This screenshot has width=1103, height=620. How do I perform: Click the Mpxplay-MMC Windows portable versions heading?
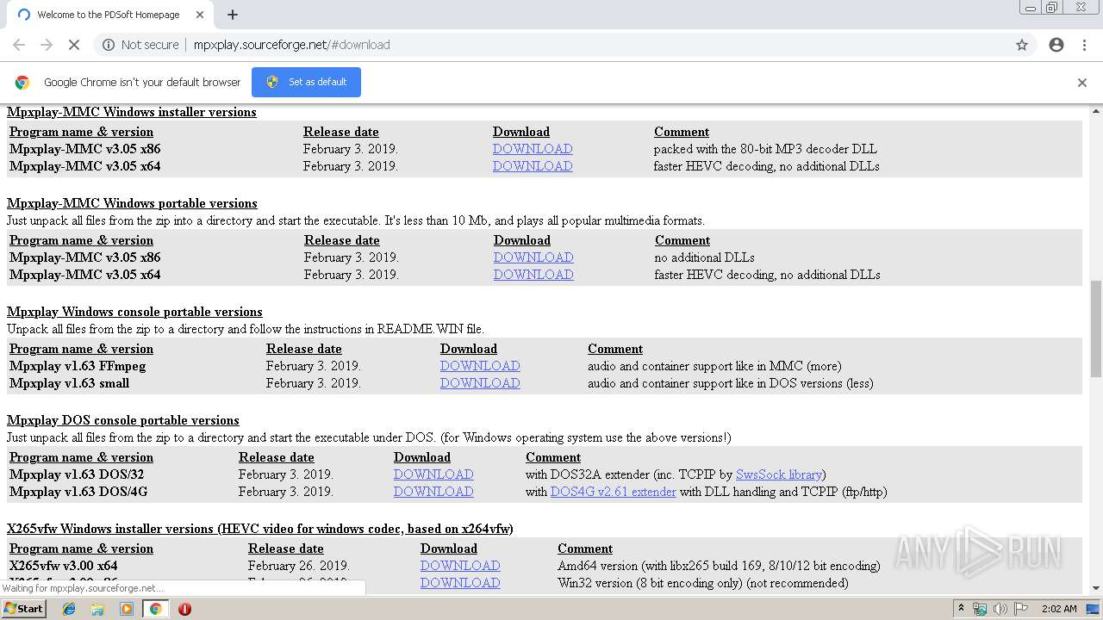pyautogui.click(x=132, y=203)
